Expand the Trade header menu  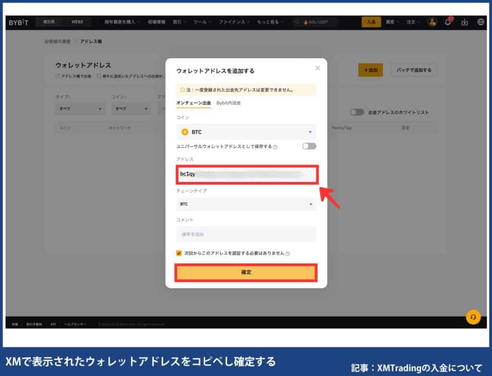click(179, 22)
